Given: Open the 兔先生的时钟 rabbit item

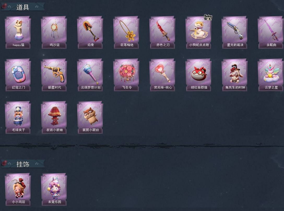Looking at the screenshot, I should pos(235,75).
